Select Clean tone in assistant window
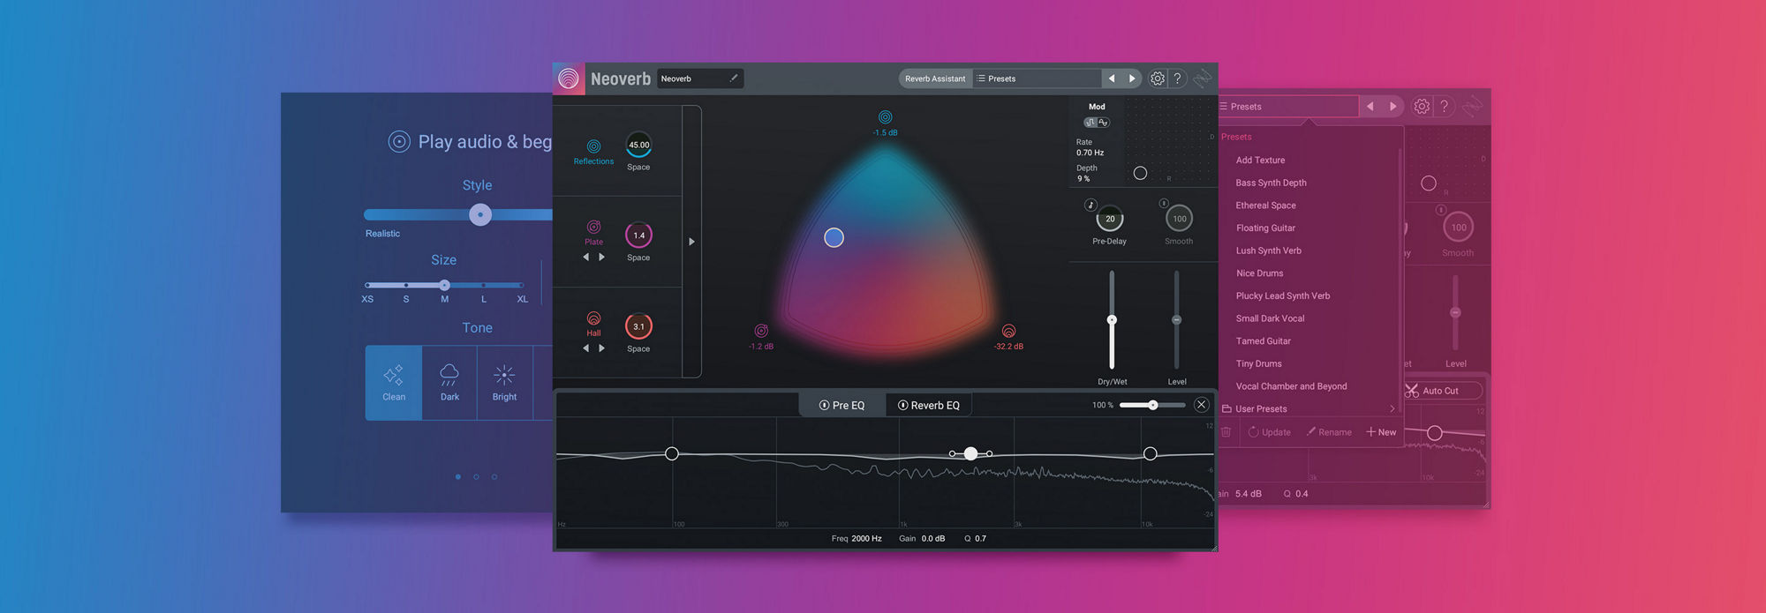 394,383
